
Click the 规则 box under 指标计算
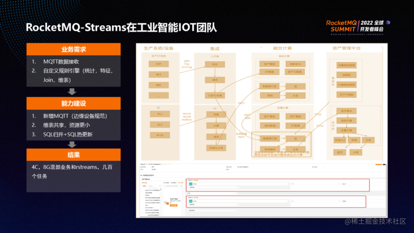270,95
